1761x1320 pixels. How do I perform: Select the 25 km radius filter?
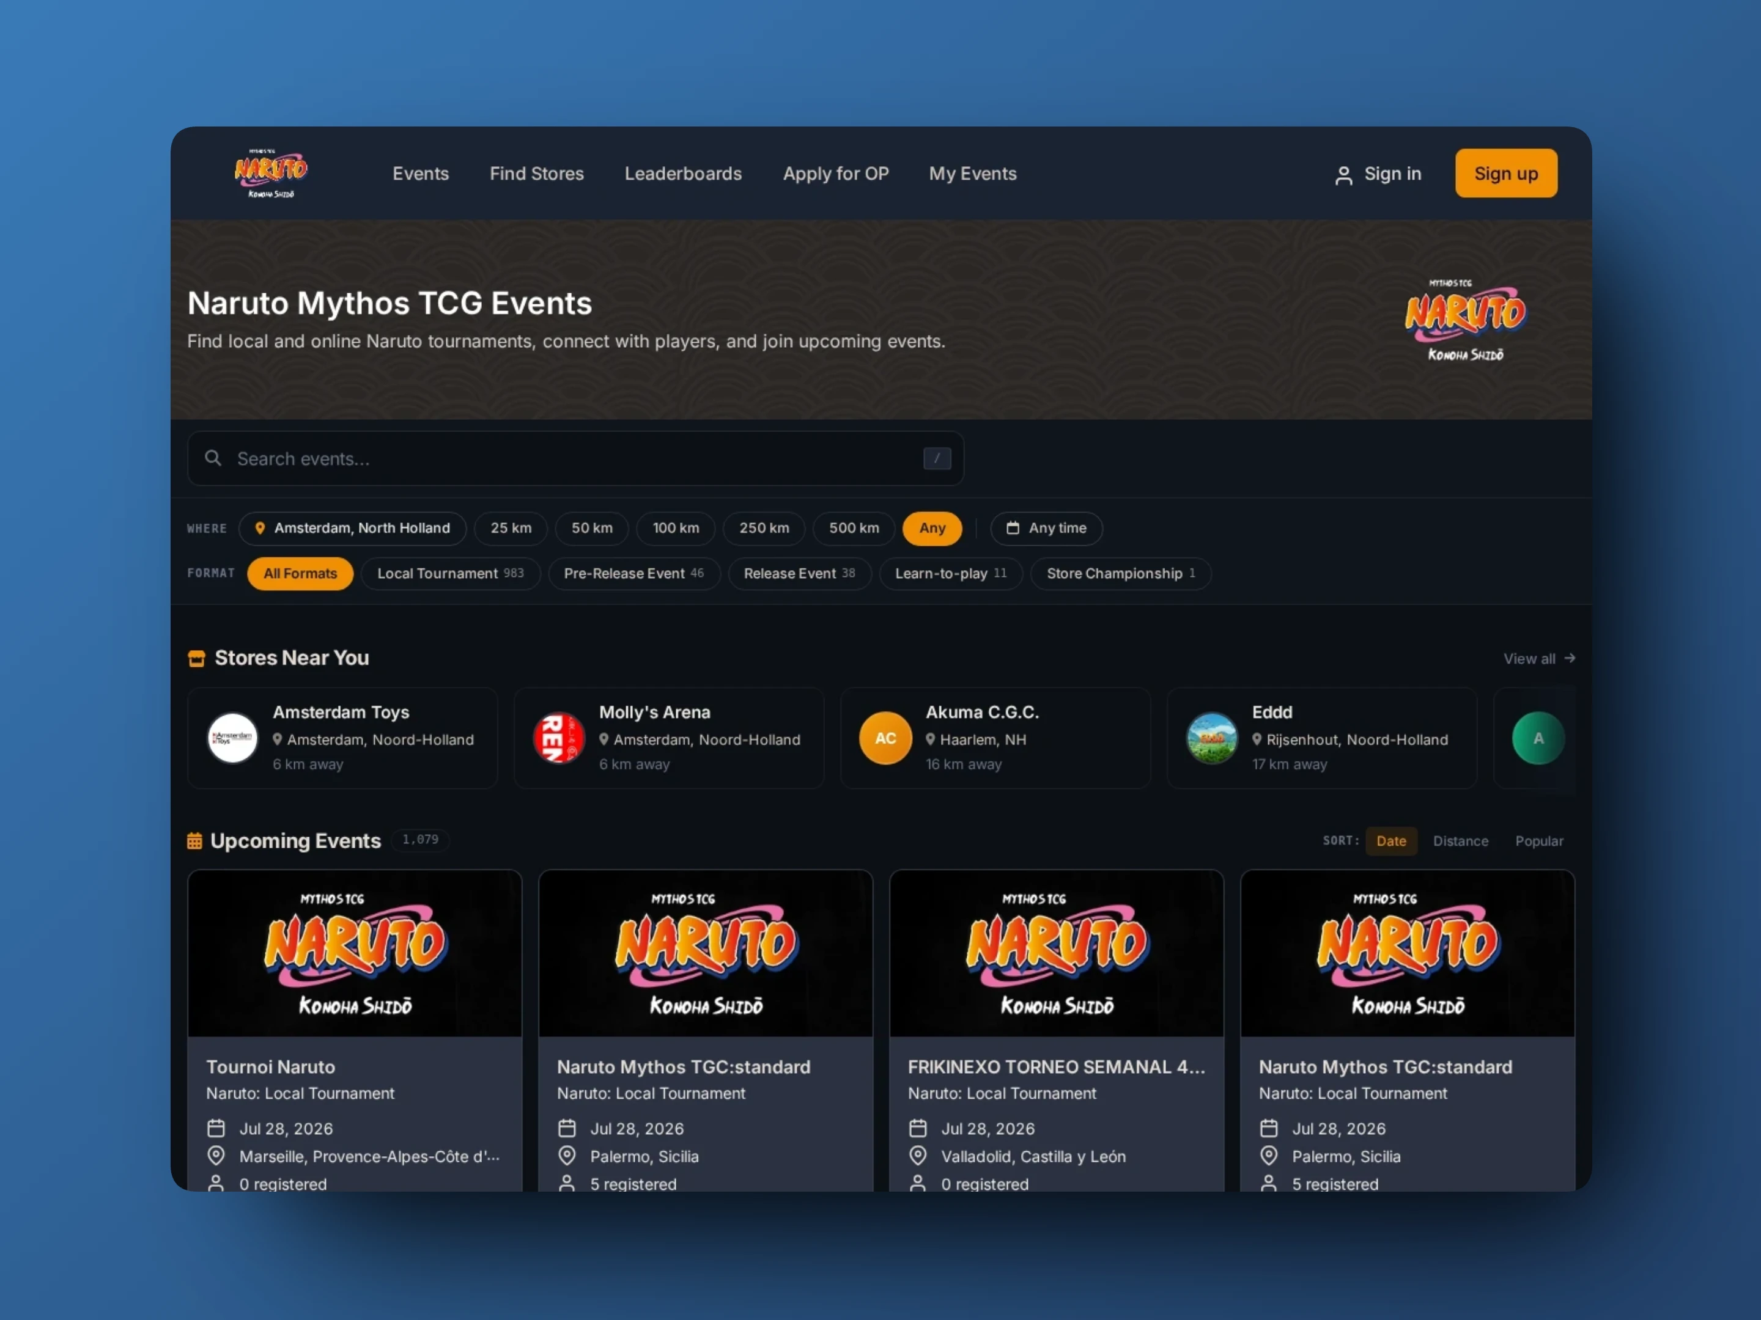click(511, 529)
